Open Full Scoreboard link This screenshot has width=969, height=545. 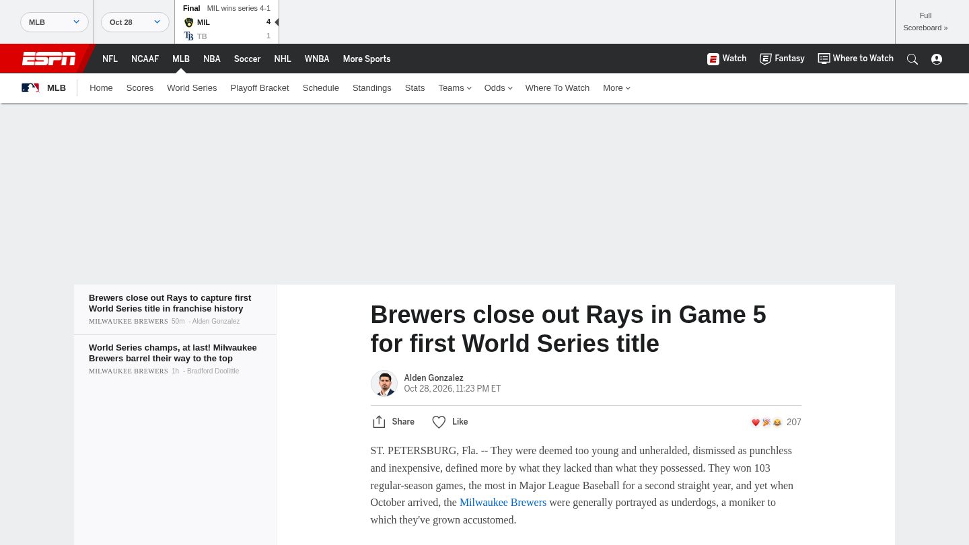coord(925,22)
